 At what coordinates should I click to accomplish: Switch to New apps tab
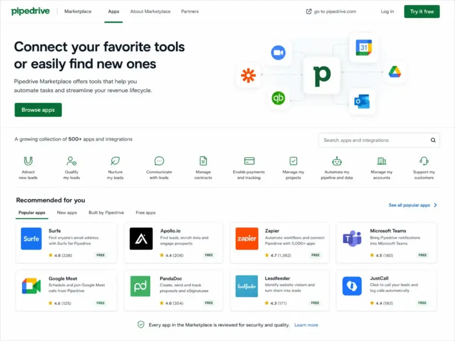point(67,213)
